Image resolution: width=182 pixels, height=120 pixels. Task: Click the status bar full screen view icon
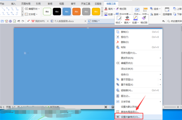point(106,107)
